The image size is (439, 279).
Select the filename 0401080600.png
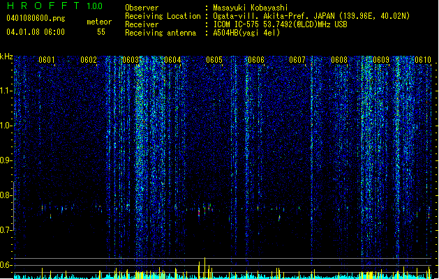click(x=36, y=18)
